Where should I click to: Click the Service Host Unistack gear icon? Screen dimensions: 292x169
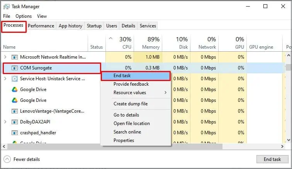(15, 79)
